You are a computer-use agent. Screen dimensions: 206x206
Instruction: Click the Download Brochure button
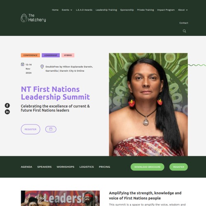[147, 167]
